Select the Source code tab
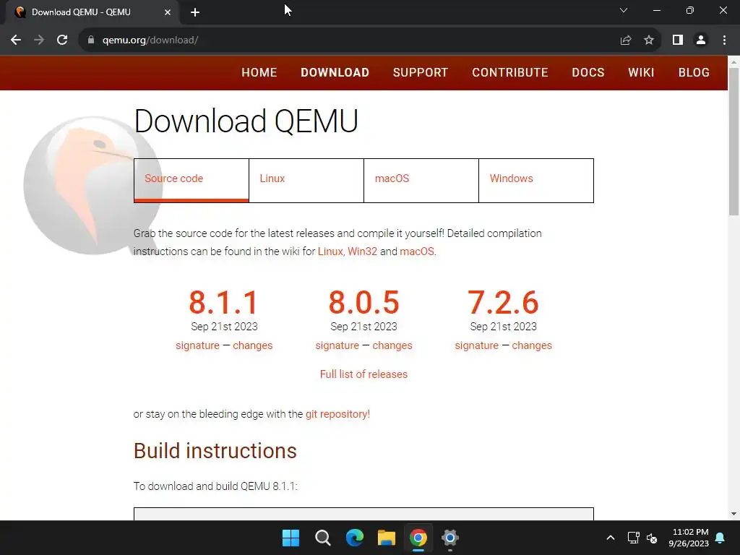740x555 pixels. pos(191,180)
